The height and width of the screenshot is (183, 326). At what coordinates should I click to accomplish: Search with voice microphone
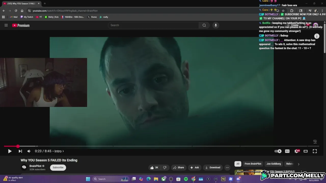[x=216, y=25]
